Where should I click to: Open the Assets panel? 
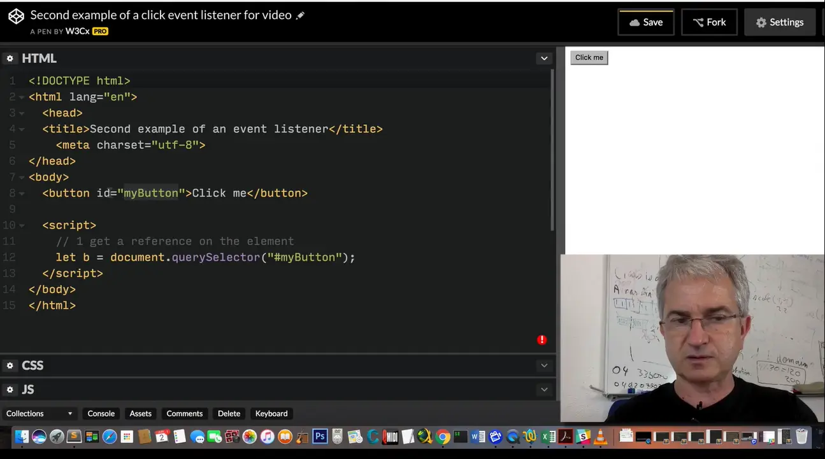tap(141, 414)
